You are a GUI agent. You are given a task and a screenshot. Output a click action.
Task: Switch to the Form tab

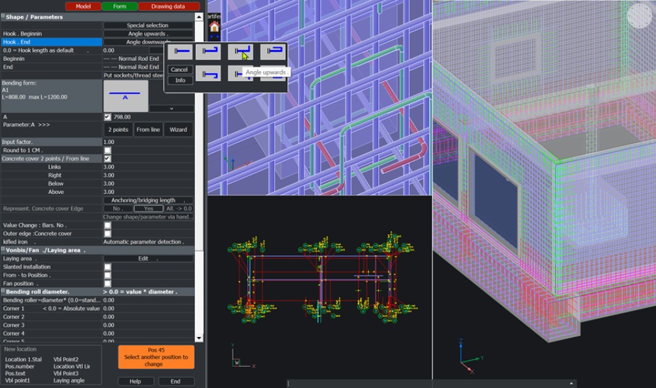click(x=120, y=6)
